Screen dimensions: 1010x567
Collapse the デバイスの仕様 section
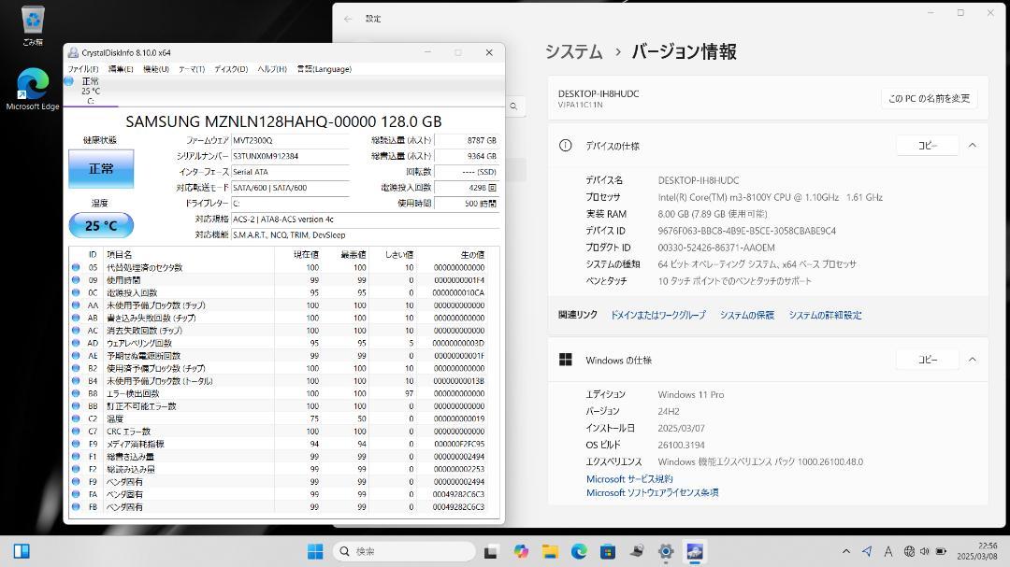pos(973,146)
